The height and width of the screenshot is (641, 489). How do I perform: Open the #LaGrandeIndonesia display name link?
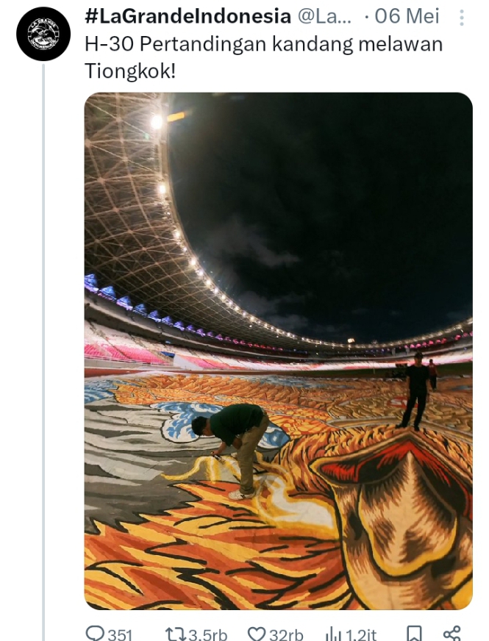[x=188, y=17]
